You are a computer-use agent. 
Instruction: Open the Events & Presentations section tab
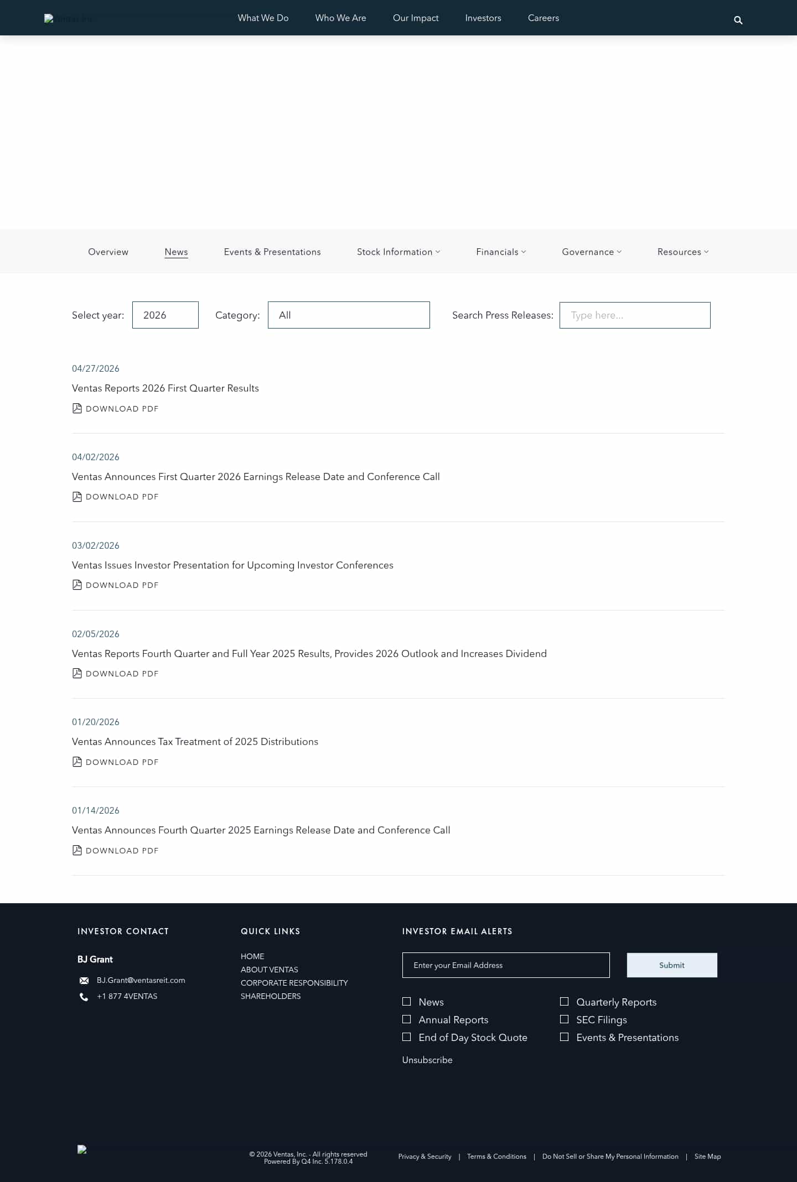click(272, 252)
